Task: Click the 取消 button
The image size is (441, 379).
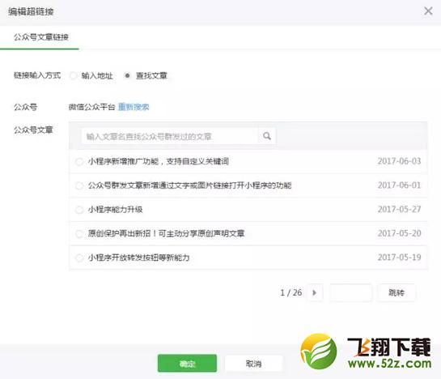Action: point(253,364)
